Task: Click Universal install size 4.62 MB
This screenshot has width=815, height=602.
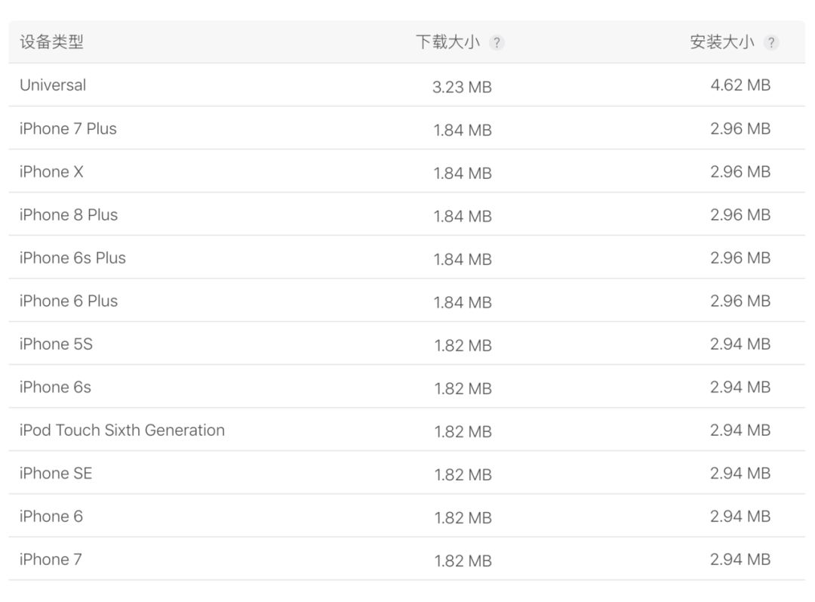Action: tap(740, 85)
